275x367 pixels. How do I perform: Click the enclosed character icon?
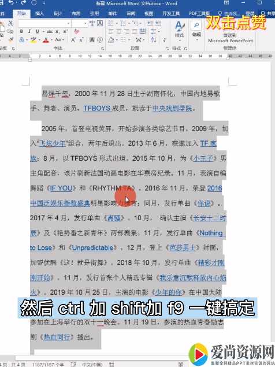point(100,40)
